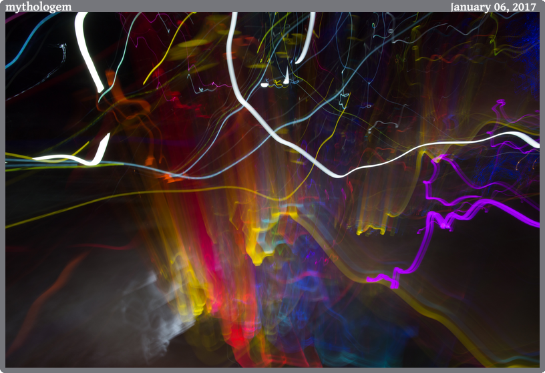This screenshot has width=545, height=373.
Task: Open the light trails photograph
Action: 272,190
